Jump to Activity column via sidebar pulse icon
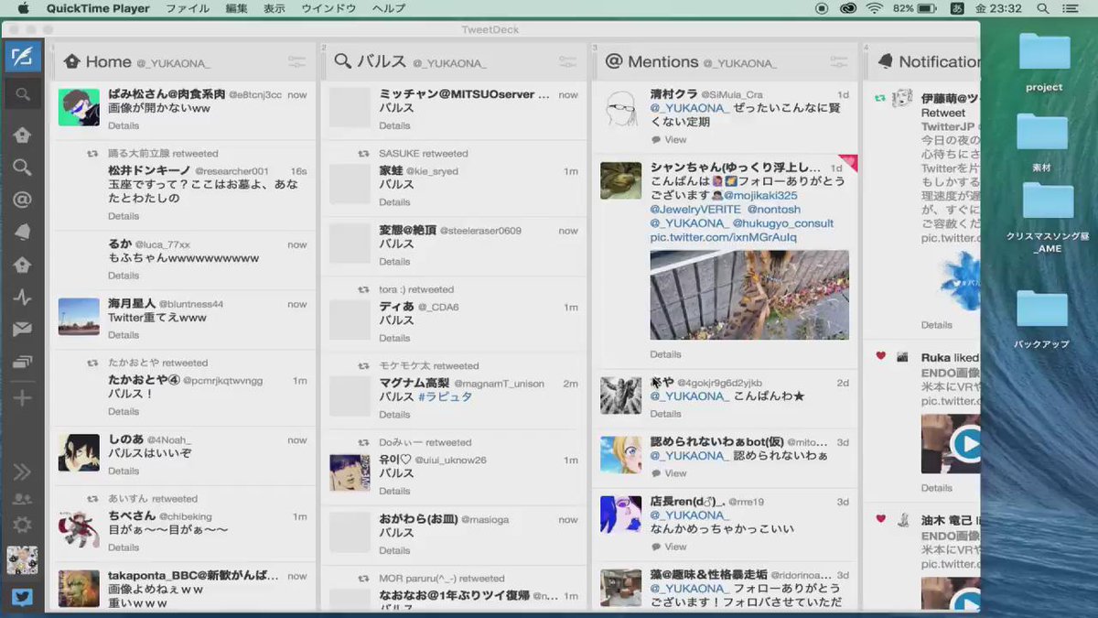This screenshot has width=1098, height=618. [x=22, y=297]
